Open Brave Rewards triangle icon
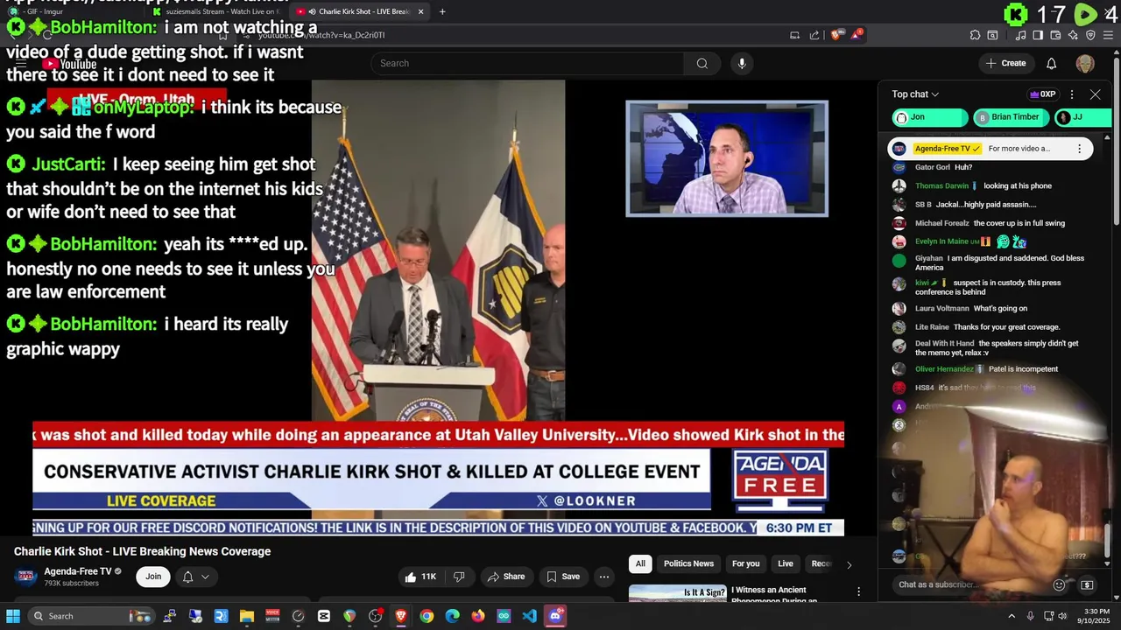Screen dimensions: 1121x630 click(857, 35)
